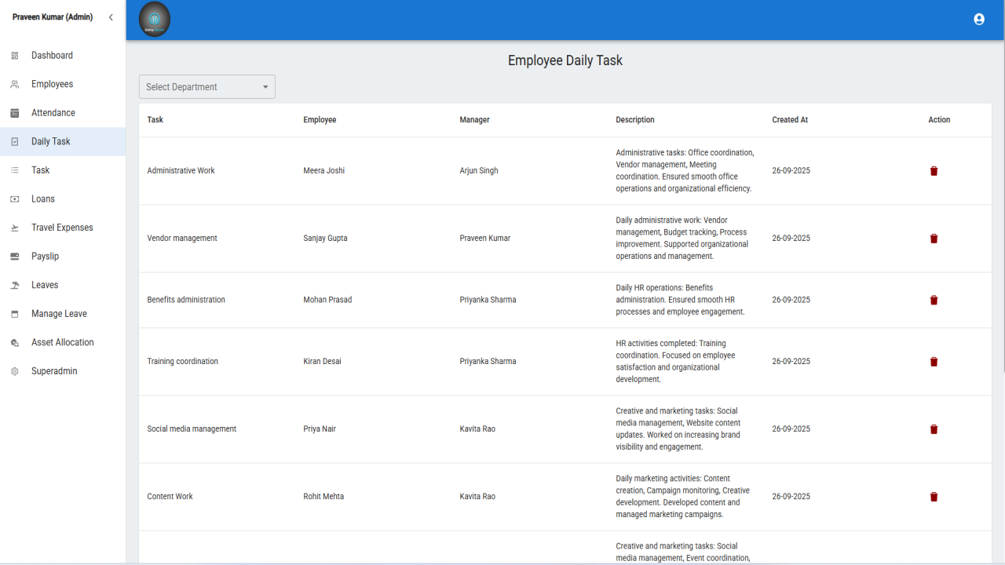Open Manage Leave page

[x=63, y=314]
